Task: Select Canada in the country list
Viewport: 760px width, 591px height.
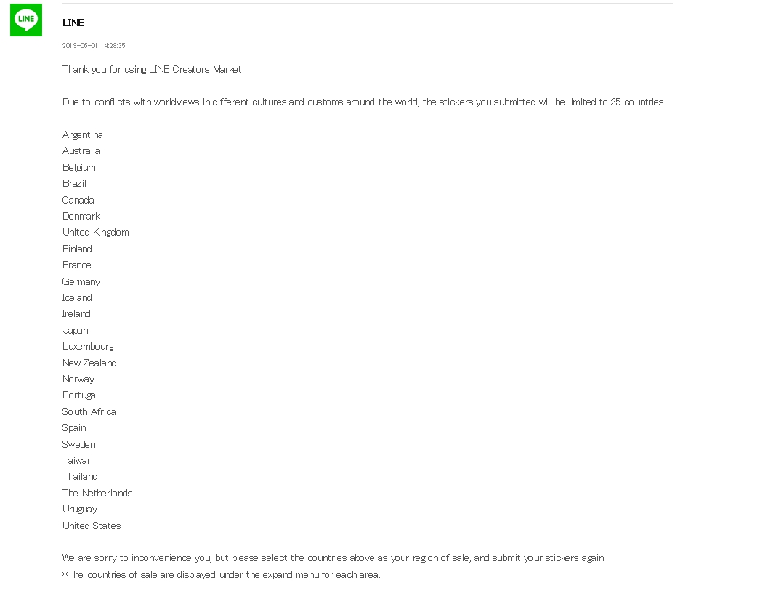Action: tap(78, 200)
